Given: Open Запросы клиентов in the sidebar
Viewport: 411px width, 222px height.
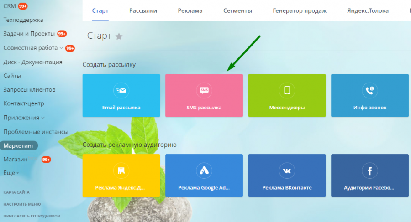Looking at the screenshot, I should coord(29,90).
